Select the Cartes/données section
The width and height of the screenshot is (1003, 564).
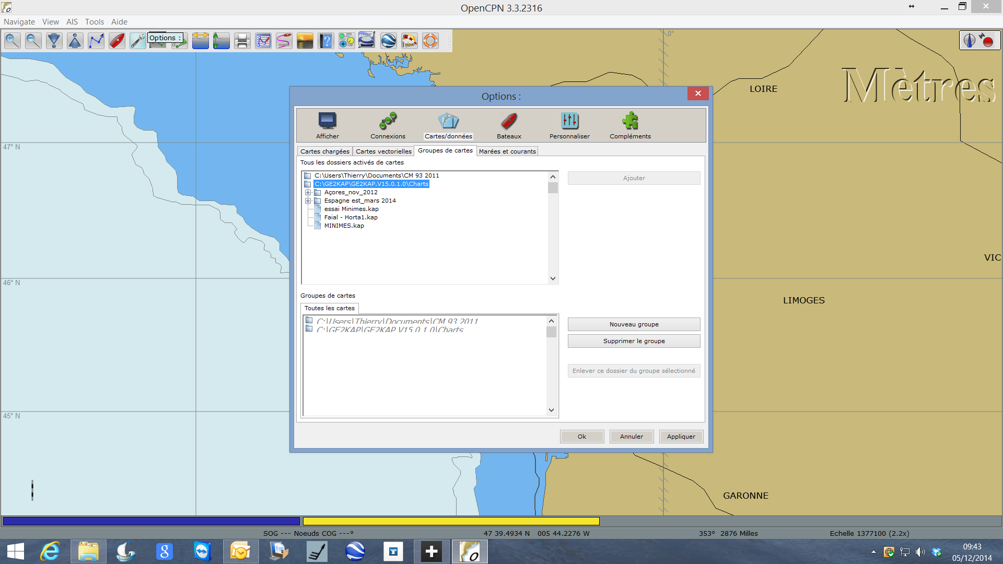448,126
